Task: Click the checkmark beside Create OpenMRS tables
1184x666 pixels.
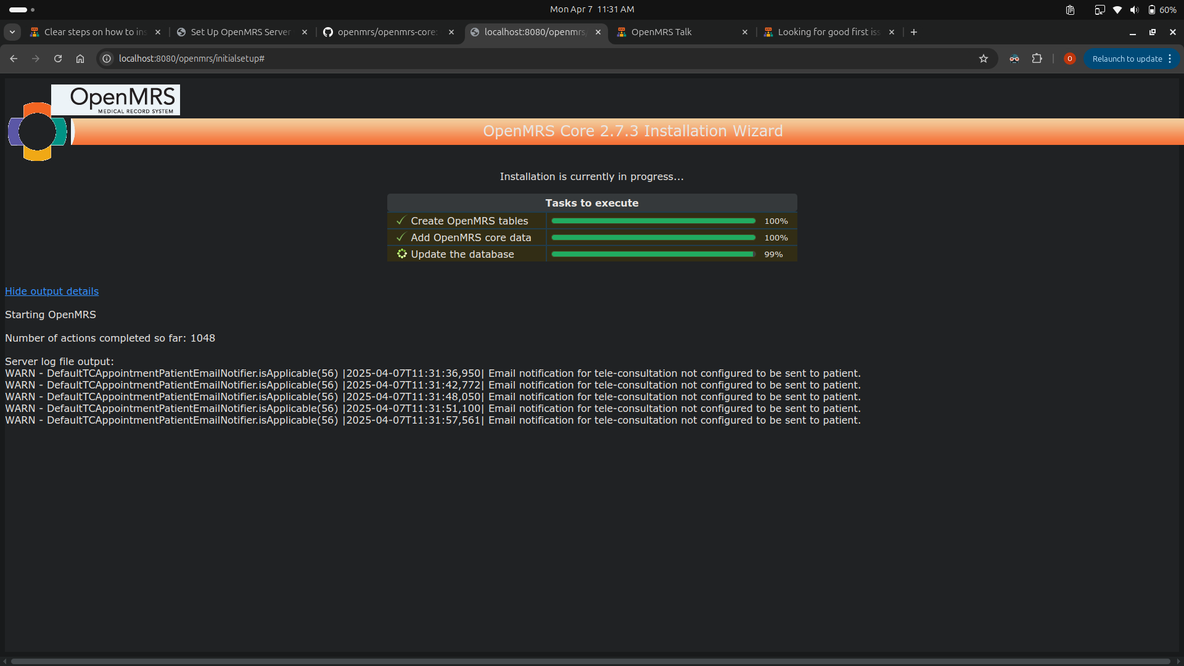Action: pyautogui.click(x=401, y=221)
